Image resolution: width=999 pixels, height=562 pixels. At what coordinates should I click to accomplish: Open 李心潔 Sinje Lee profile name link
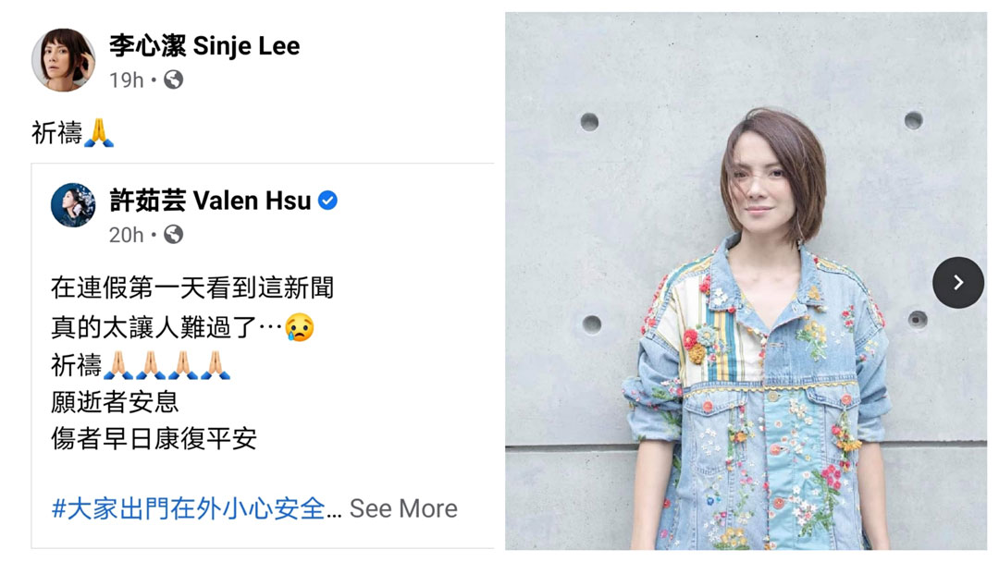[x=203, y=46]
